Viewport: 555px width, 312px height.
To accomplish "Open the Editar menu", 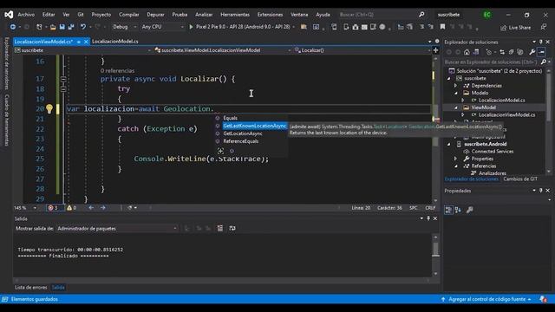I will pos(49,15).
